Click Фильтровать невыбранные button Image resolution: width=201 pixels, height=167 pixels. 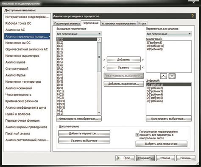pyautogui.click(x=79, y=119)
